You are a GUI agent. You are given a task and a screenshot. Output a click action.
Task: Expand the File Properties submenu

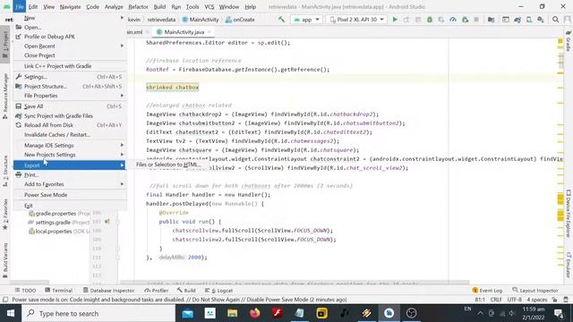pos(70,96)
